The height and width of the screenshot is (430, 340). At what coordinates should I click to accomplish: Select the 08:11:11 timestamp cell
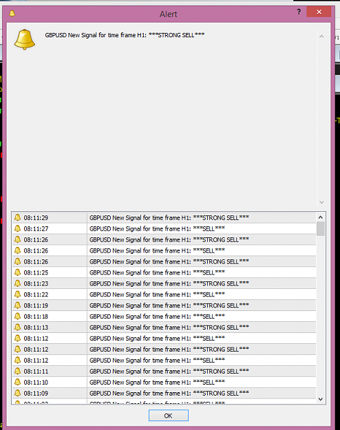pos(50,372)
